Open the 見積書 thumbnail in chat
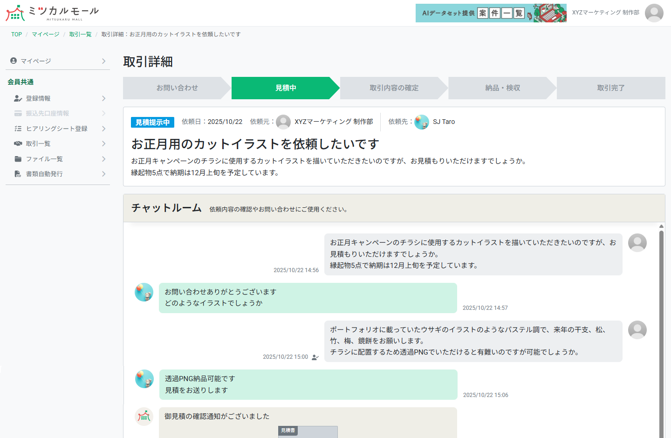671x438 pixels. (308, 432)
